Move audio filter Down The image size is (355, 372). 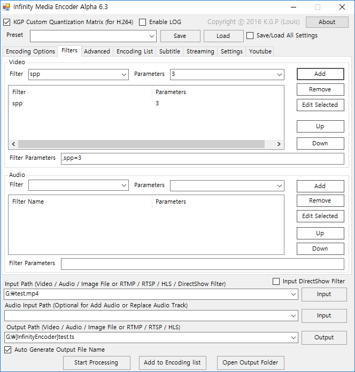[320, 249]
